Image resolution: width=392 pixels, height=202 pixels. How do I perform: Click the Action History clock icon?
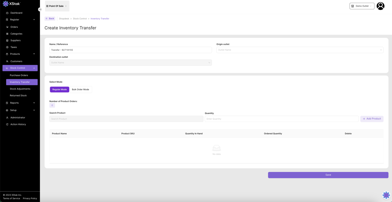point(7,124)
